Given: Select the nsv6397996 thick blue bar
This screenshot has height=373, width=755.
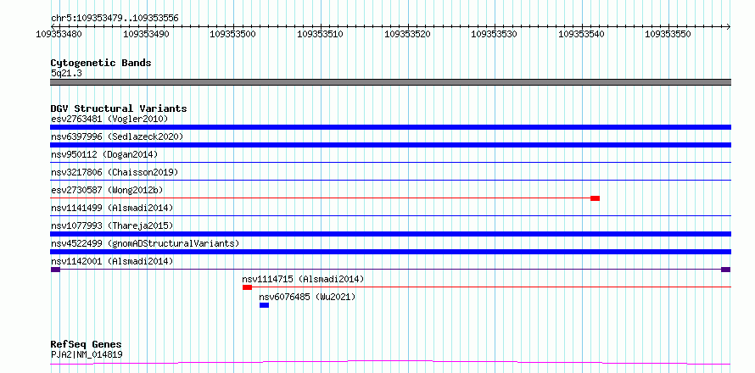Looking at the screenshot, I should click(x=390, y=145).
